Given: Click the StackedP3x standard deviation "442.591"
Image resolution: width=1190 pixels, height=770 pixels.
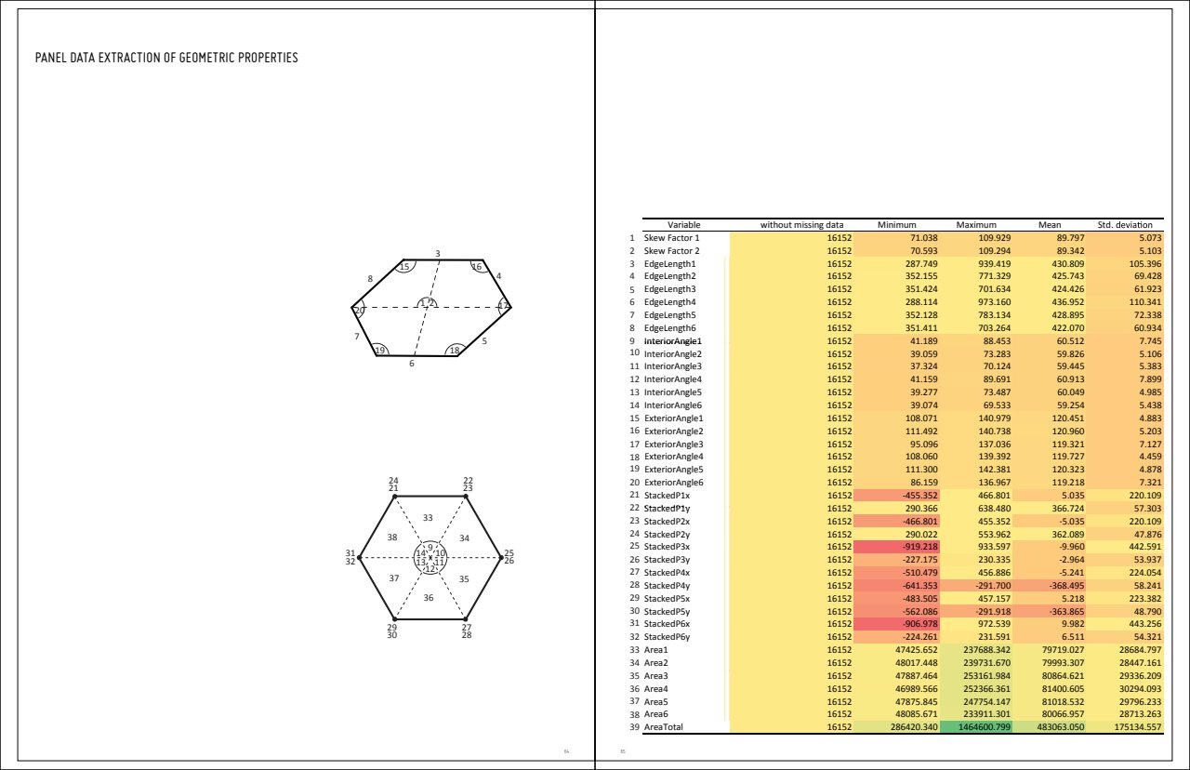Looking at the screenshot, I should (x=1147, y=547).
